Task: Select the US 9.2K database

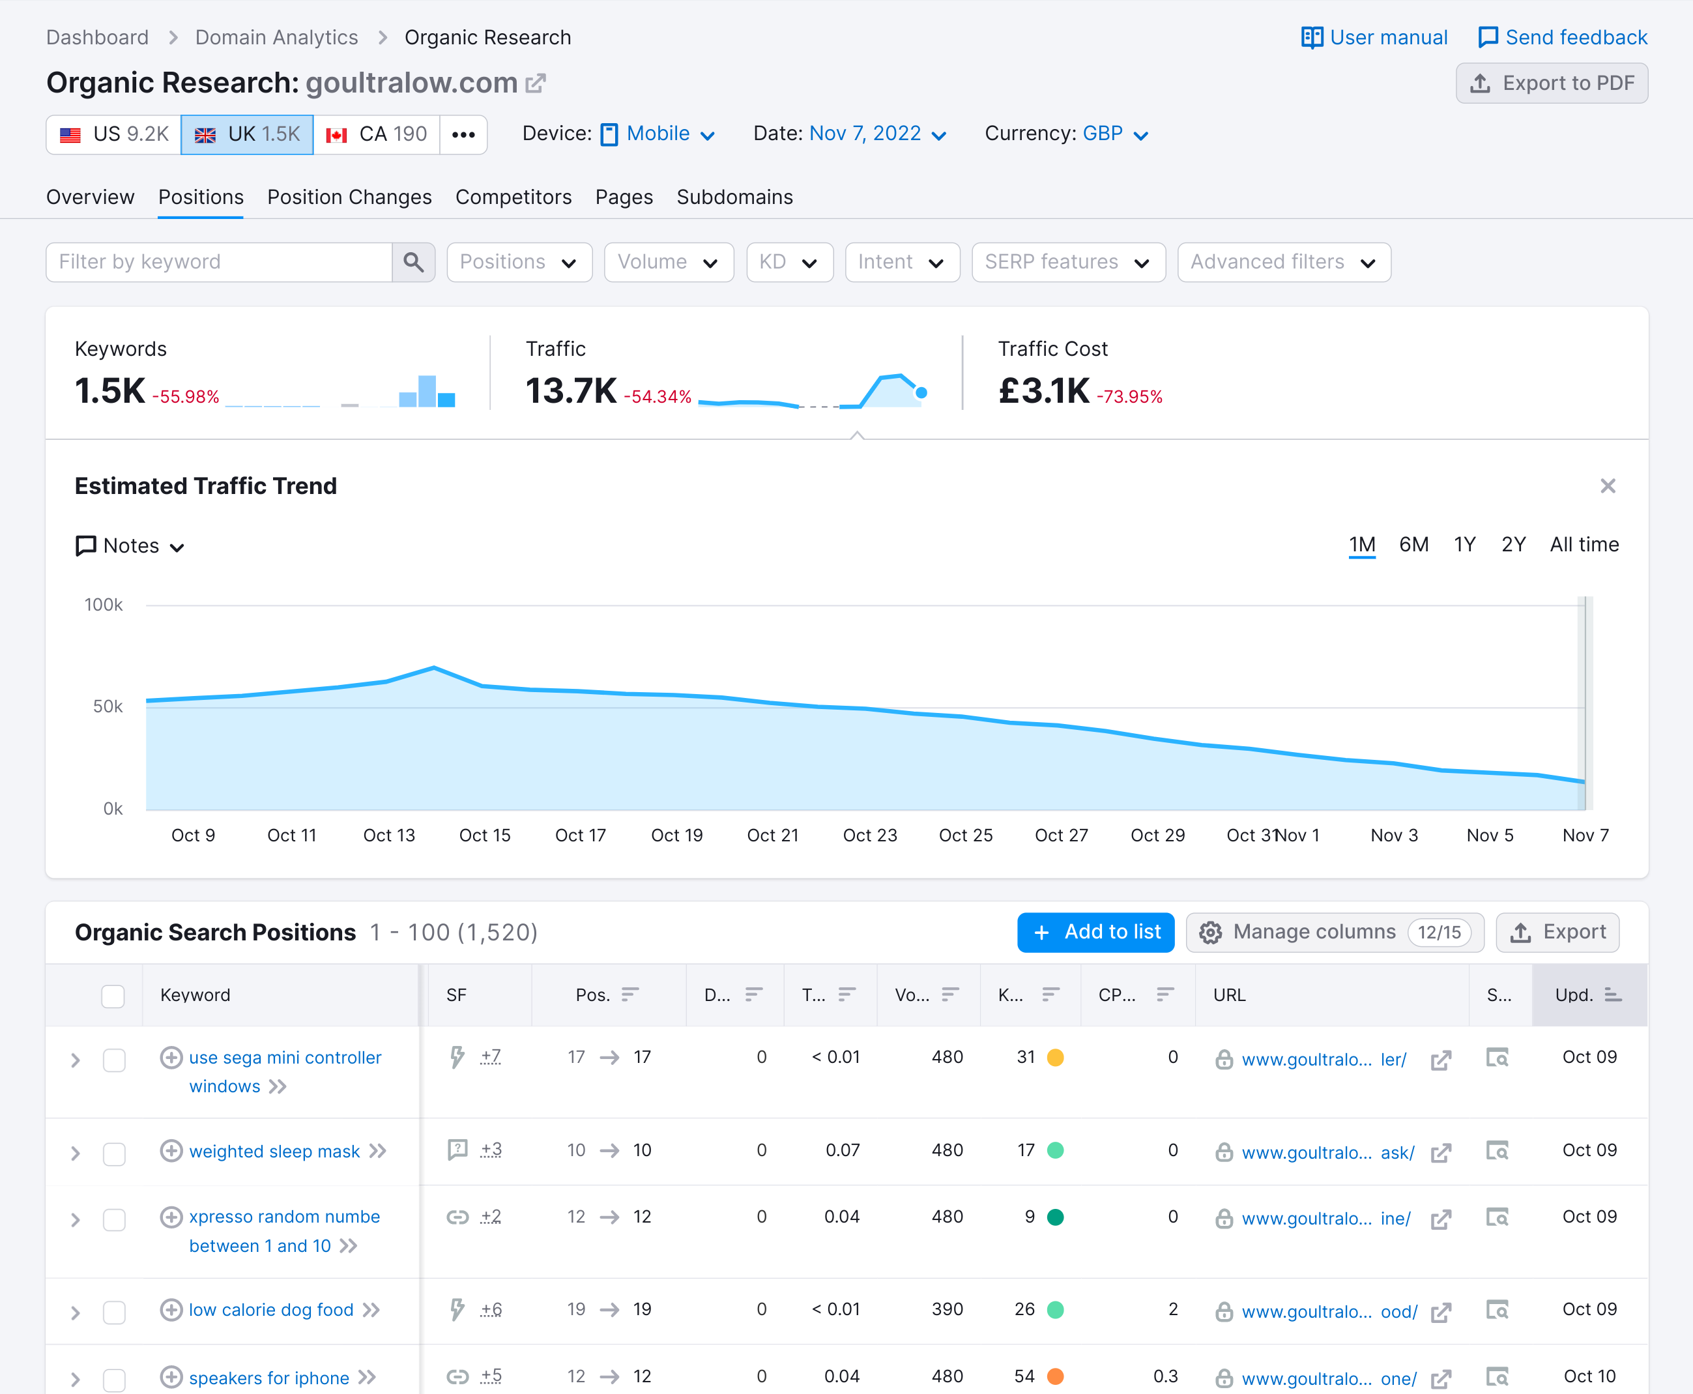Action: click(114, 134)
